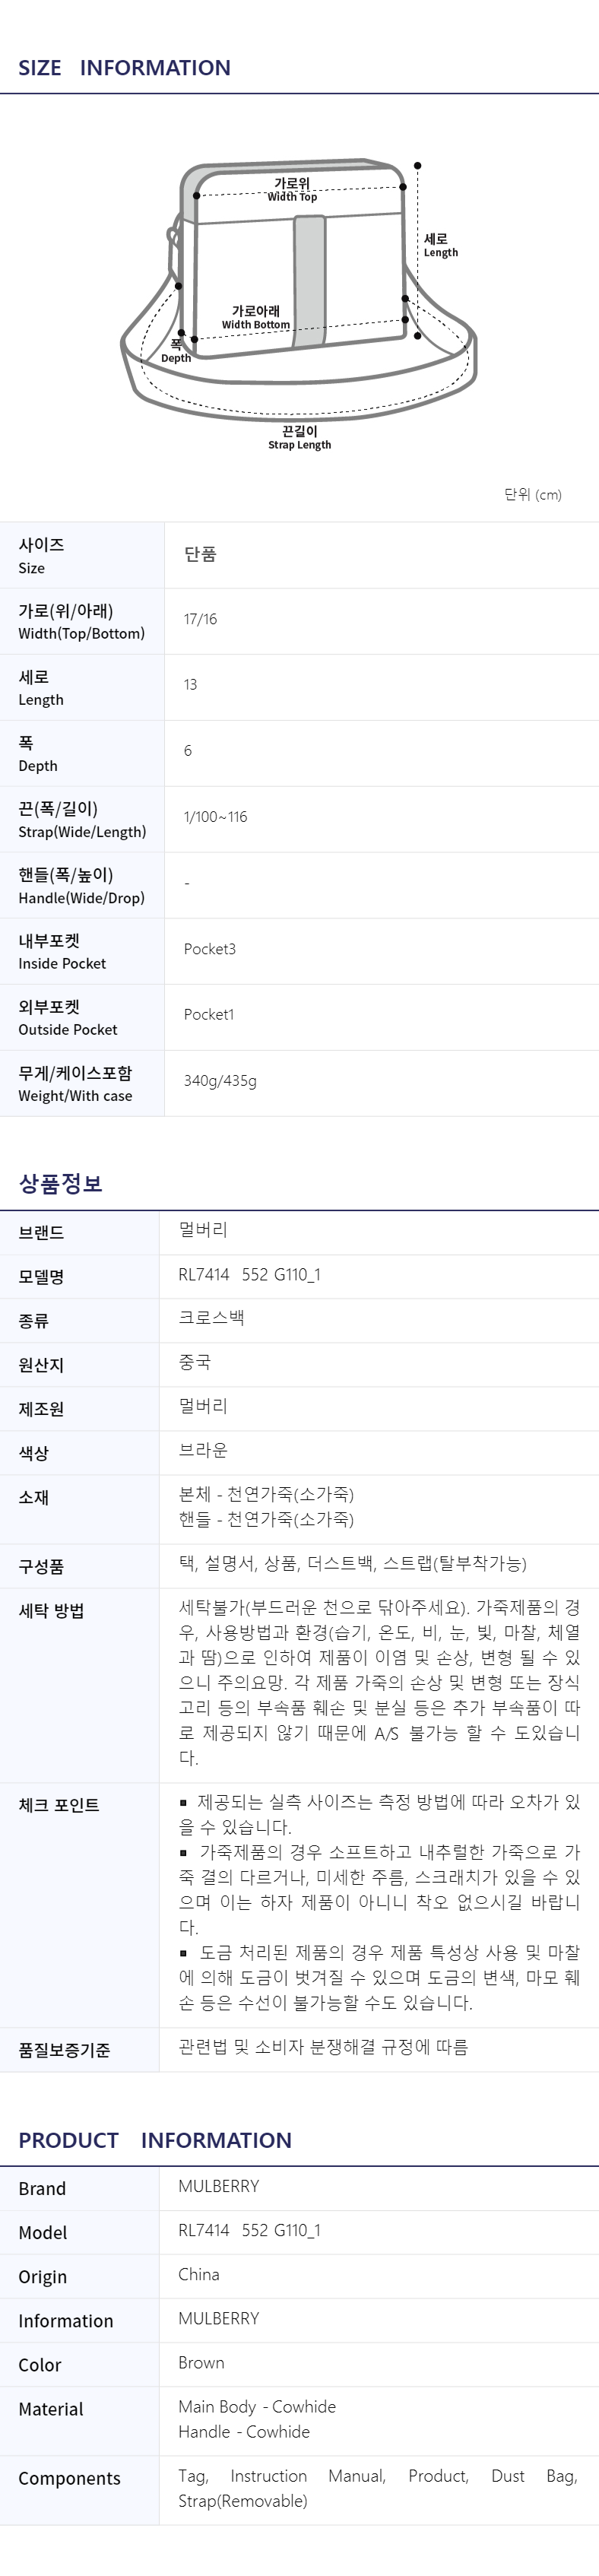
Task: Click the 크로스백 product type value
Action: [x=211, y=1318]
